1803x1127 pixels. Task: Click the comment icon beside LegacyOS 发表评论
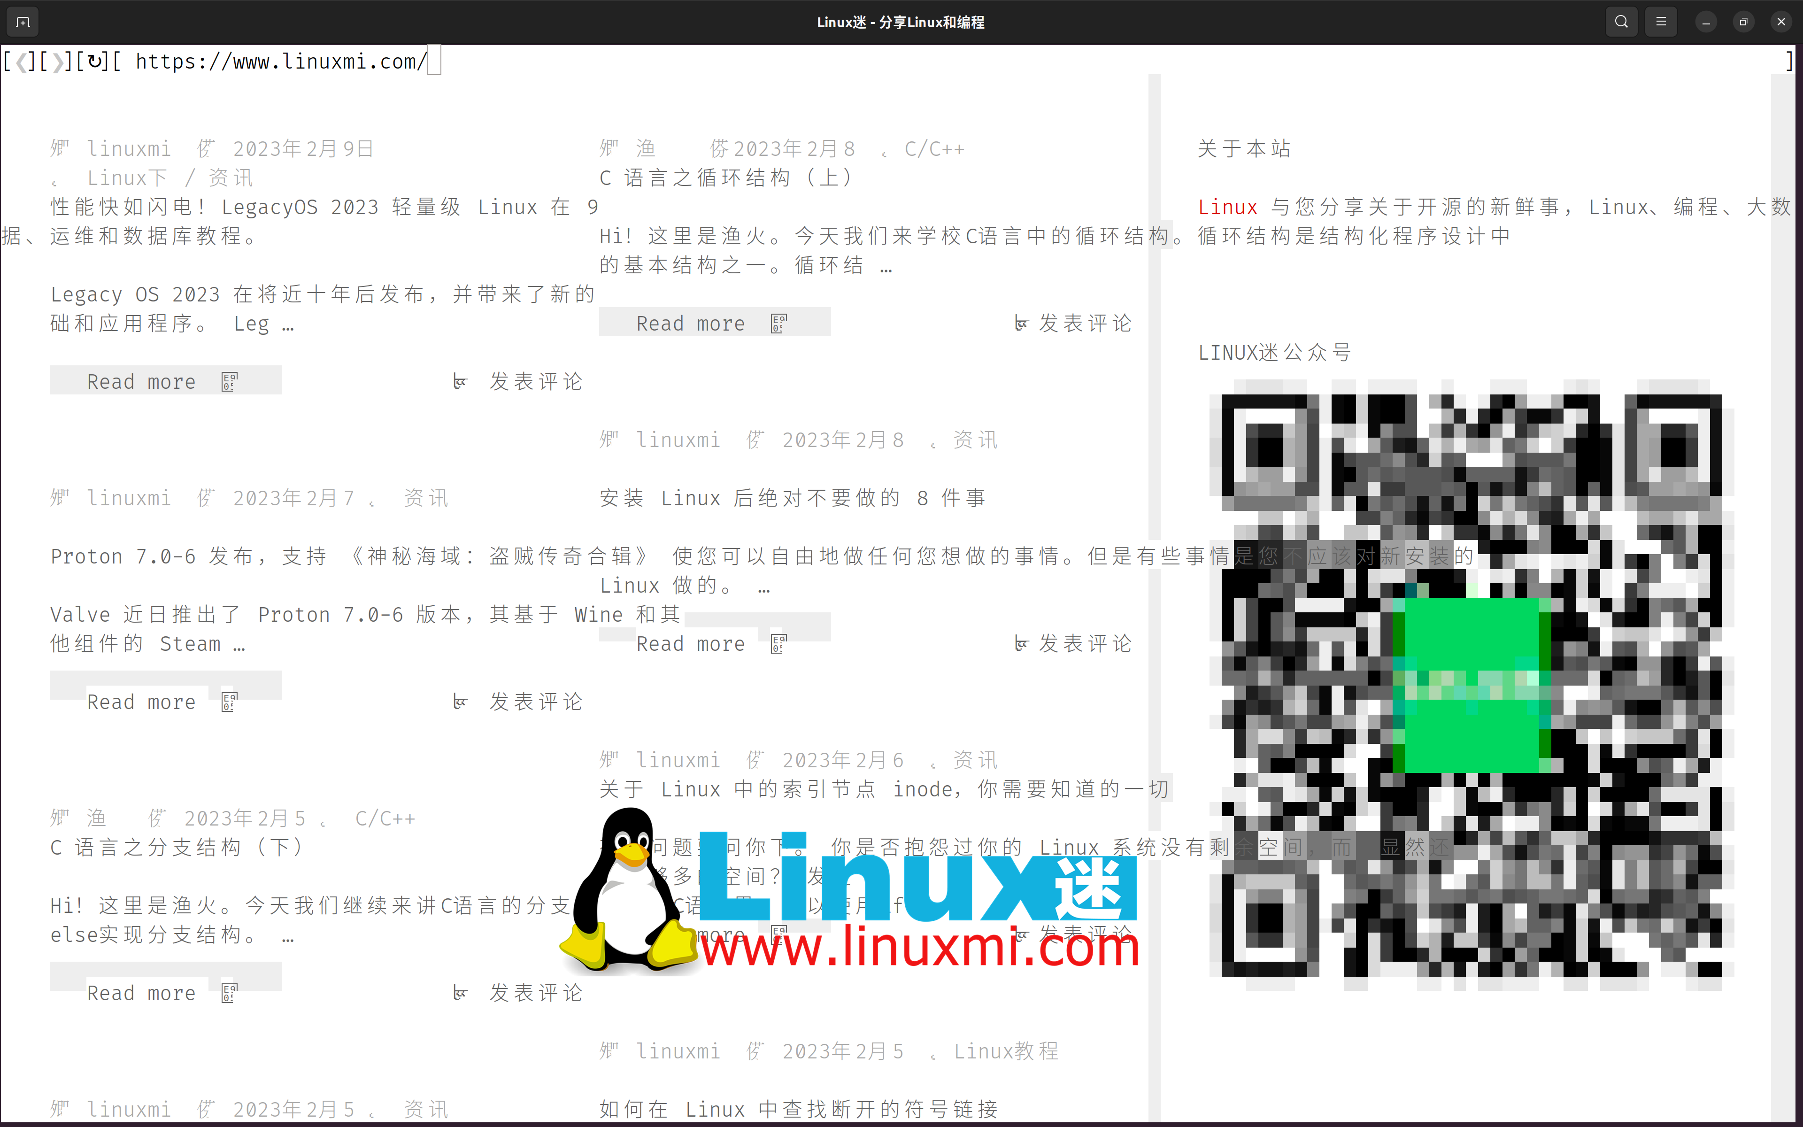(461, 382)
